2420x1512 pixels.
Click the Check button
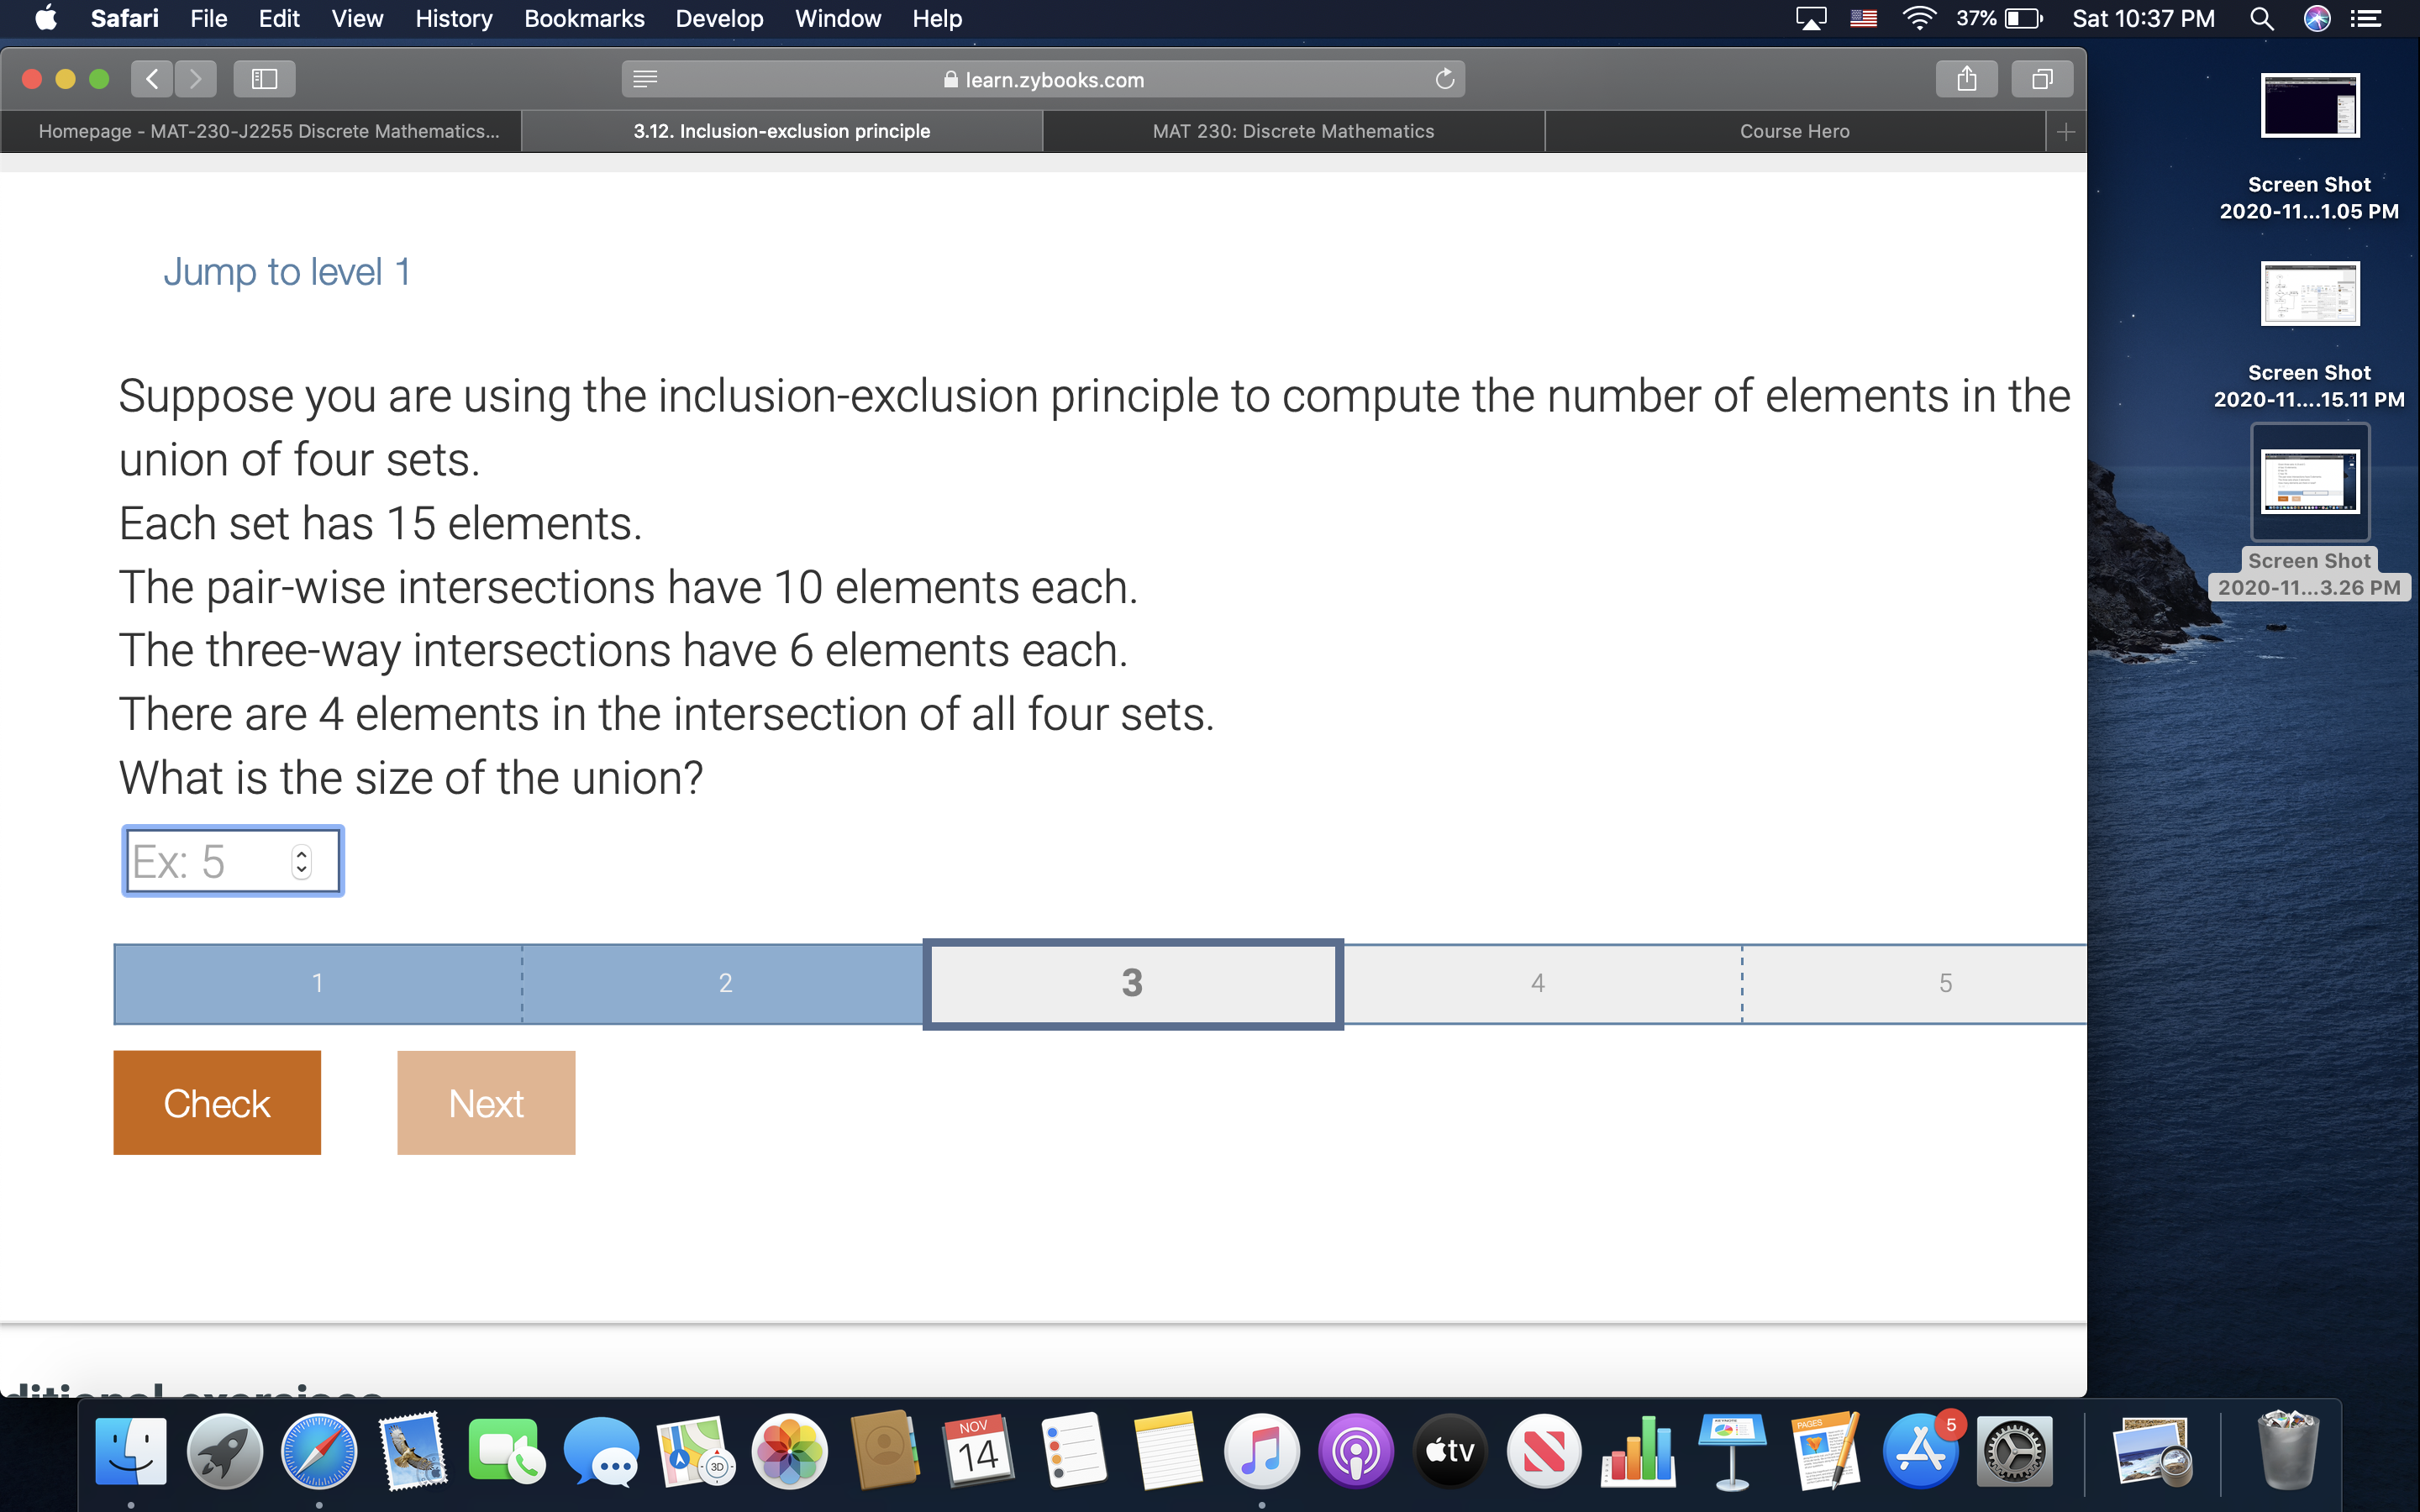216,1102
